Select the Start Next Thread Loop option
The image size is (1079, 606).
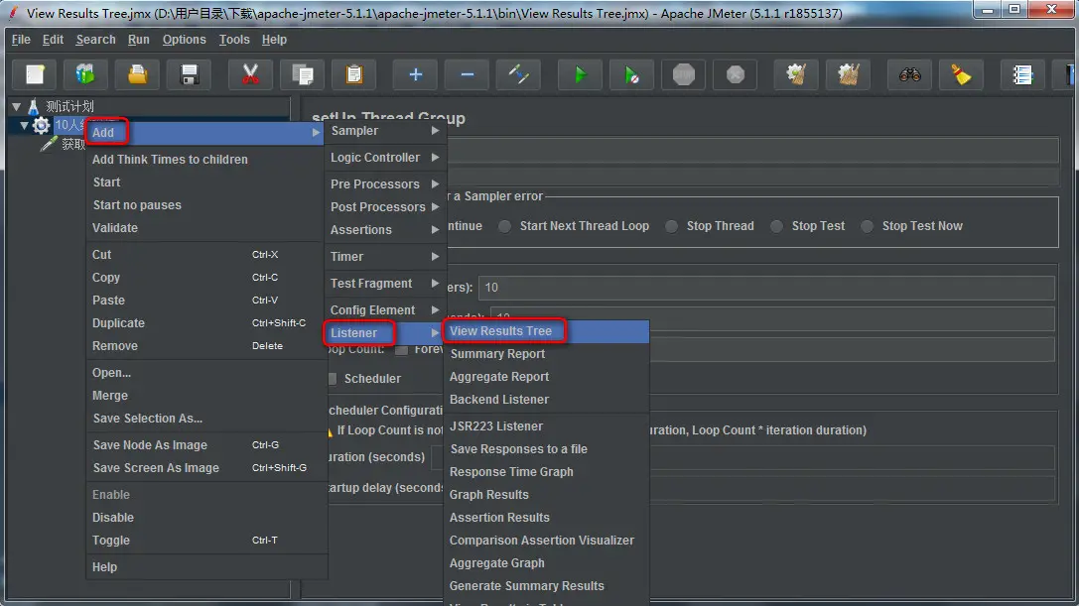(x=505, y=226)
